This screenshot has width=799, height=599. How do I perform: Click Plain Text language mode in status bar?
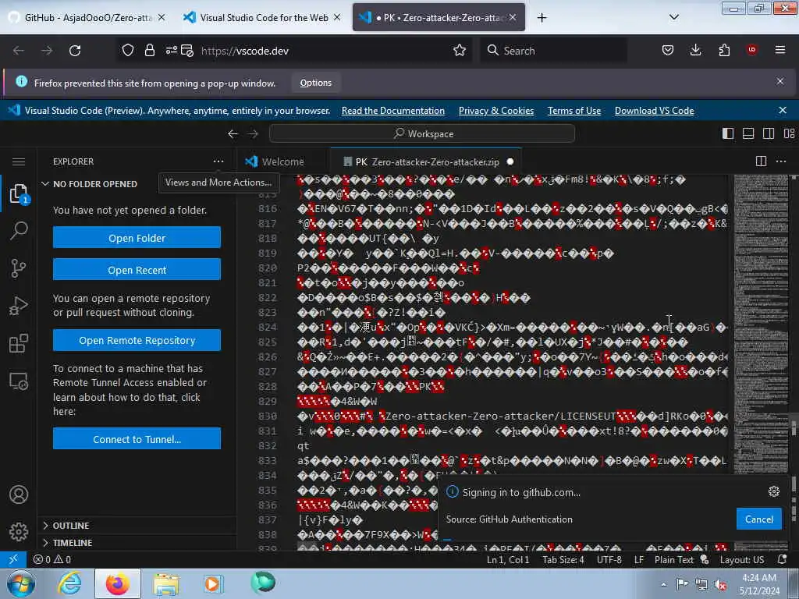673,559
